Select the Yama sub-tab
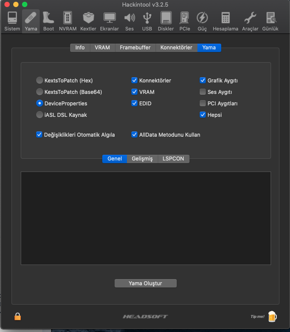290x332 pixels. (209, 48)
